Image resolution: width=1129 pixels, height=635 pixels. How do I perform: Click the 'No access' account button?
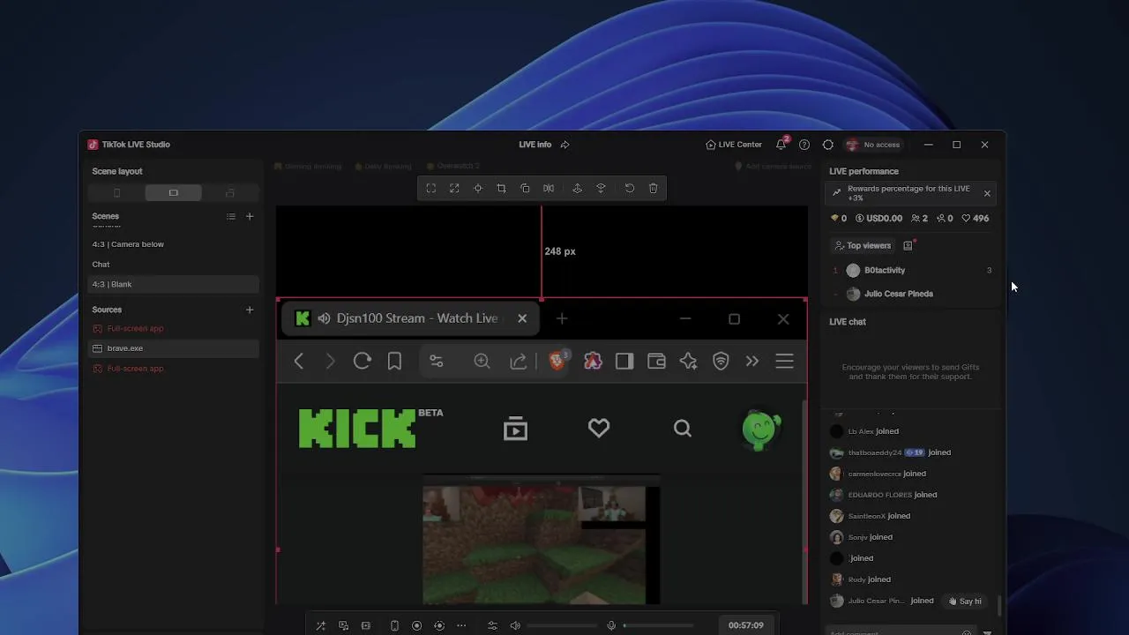click(874, 145)
